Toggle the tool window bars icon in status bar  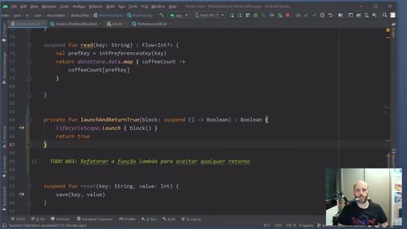[4, 225]
